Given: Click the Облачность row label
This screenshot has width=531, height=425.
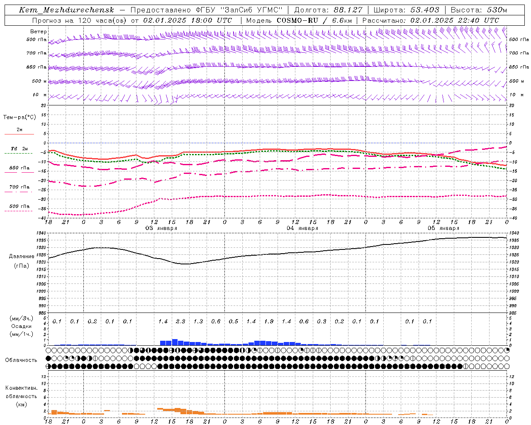Looking at the screenshot, I should (21, 360).
